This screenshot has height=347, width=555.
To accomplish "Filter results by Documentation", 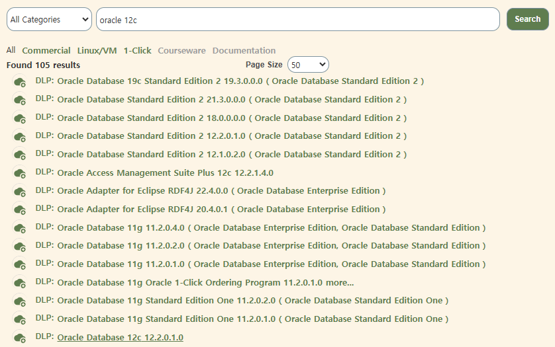I will click(x=244, y=50).
